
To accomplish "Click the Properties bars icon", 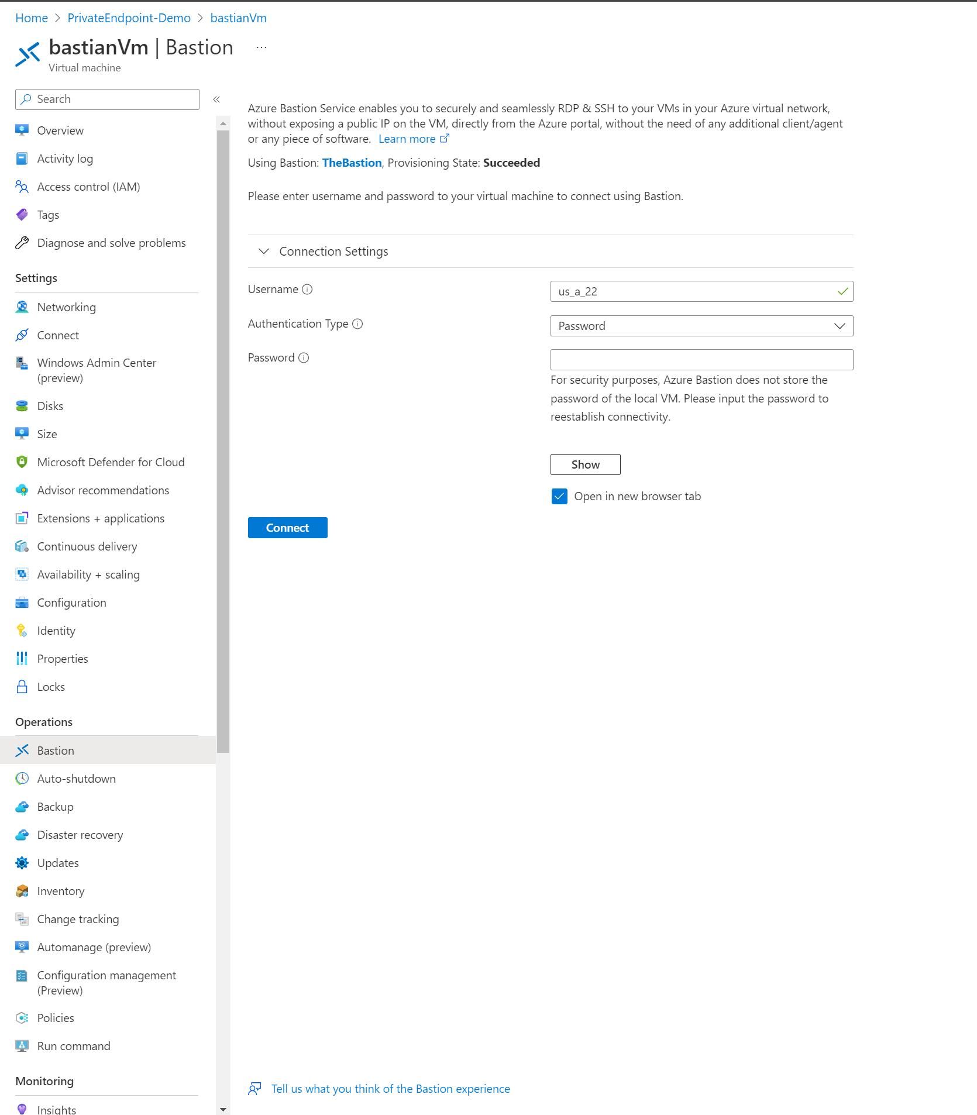I will (x=22, y=659).
